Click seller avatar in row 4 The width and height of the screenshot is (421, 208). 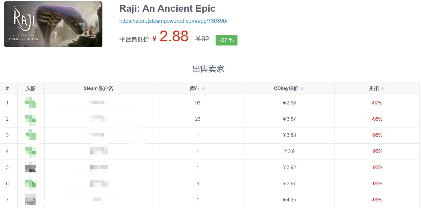coord(31,151)
